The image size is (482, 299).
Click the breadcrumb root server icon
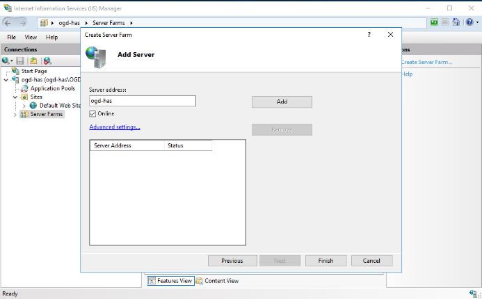coord(44,23)
